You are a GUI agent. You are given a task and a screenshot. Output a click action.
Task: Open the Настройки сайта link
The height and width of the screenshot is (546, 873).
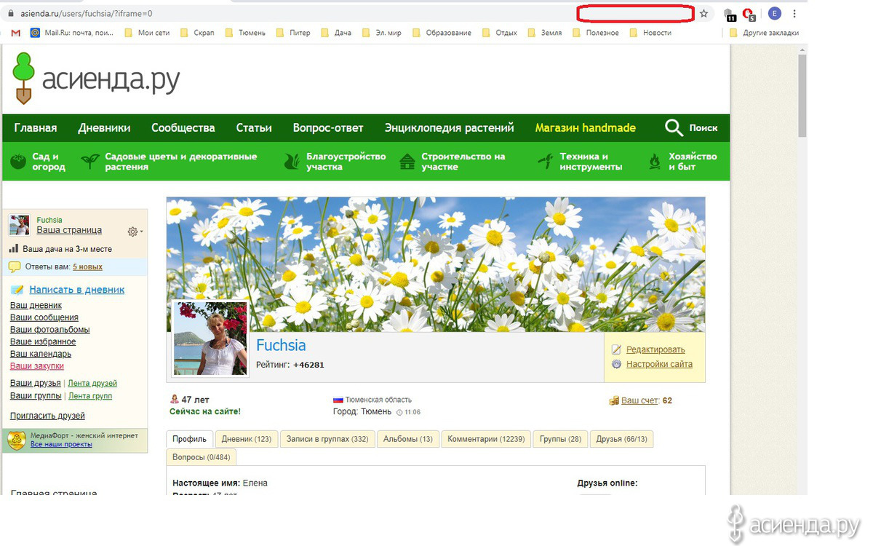click(x=659, y=364)
